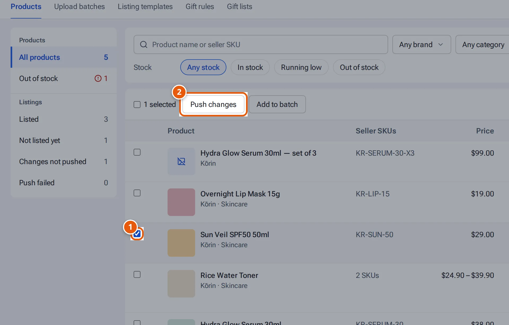The height and width of the screenshot is (325, 509).
Task: Click the Add to batch button
Action: [277, 104]
